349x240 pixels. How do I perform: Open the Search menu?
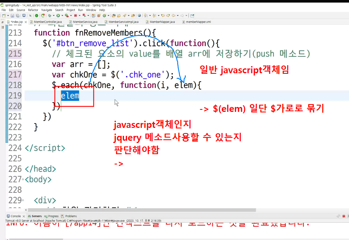[x=59, y=10]
